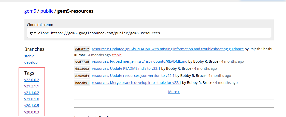Open commit hash bae3b91
This screenshot has width=286, height=117.
coord(82,83)
